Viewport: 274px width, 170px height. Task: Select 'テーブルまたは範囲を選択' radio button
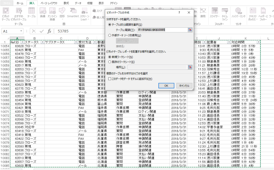110,25
